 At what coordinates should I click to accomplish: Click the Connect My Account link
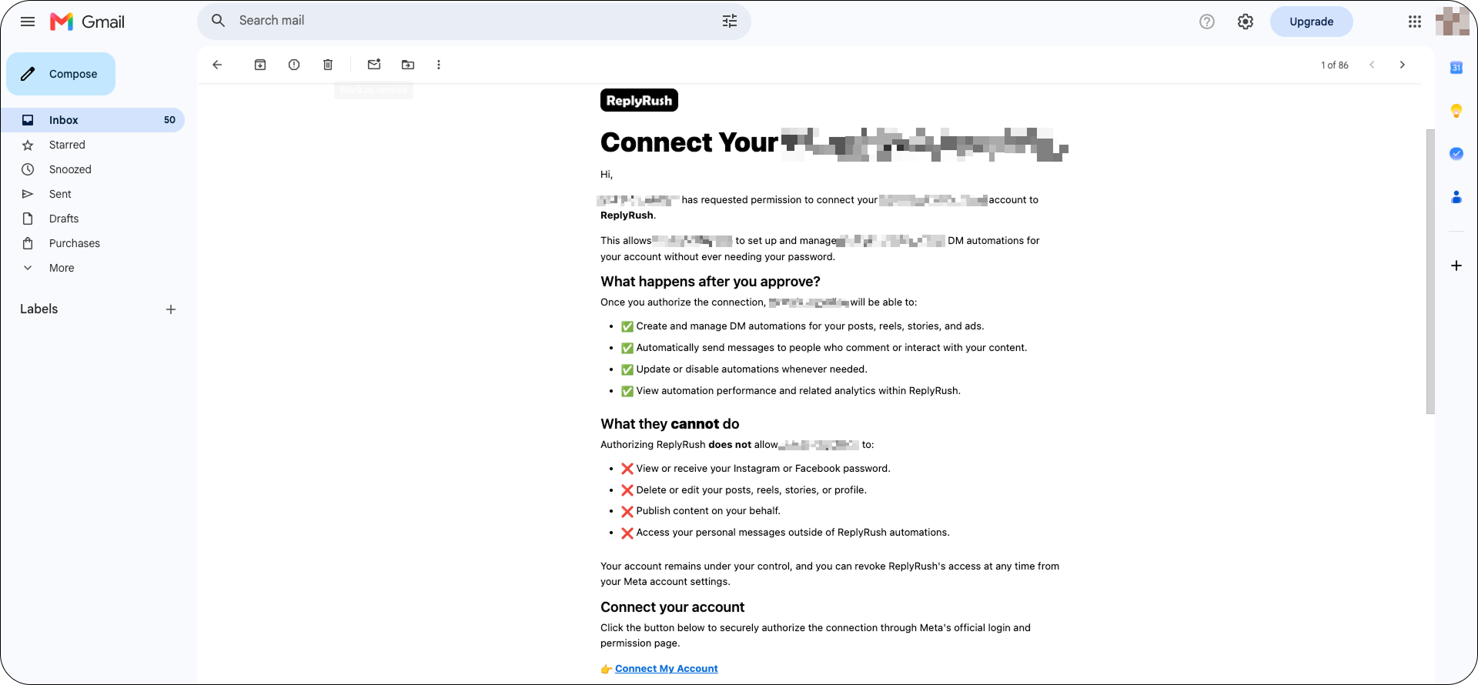667,669
